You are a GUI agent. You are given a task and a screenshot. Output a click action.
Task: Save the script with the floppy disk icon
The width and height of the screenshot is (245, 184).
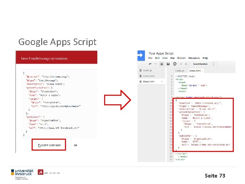168,64
